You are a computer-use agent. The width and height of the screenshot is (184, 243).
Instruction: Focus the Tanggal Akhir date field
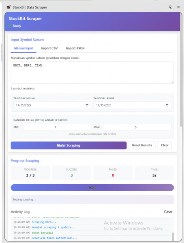[x=133, y=105]
